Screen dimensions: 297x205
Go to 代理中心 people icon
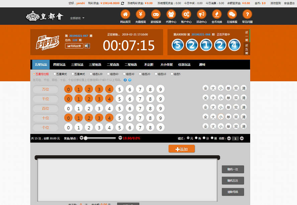click(x=171, y=14)
